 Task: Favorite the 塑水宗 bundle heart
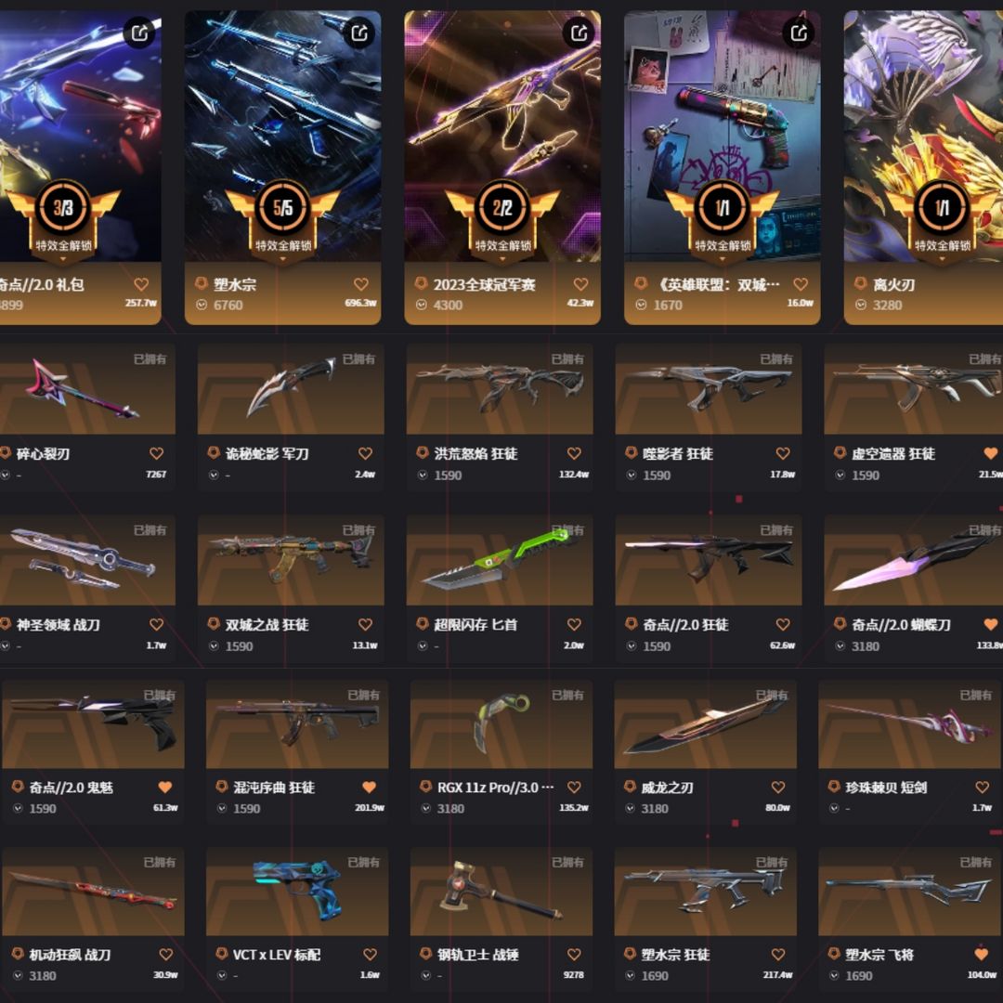[x=361, y=284]
